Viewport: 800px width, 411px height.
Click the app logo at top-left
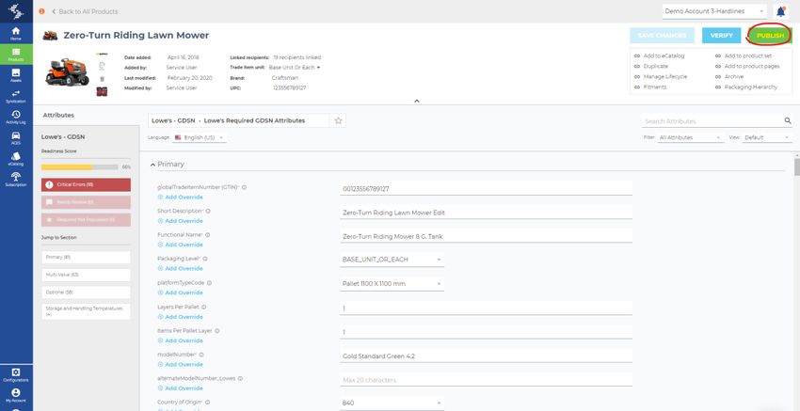point(16,10)
